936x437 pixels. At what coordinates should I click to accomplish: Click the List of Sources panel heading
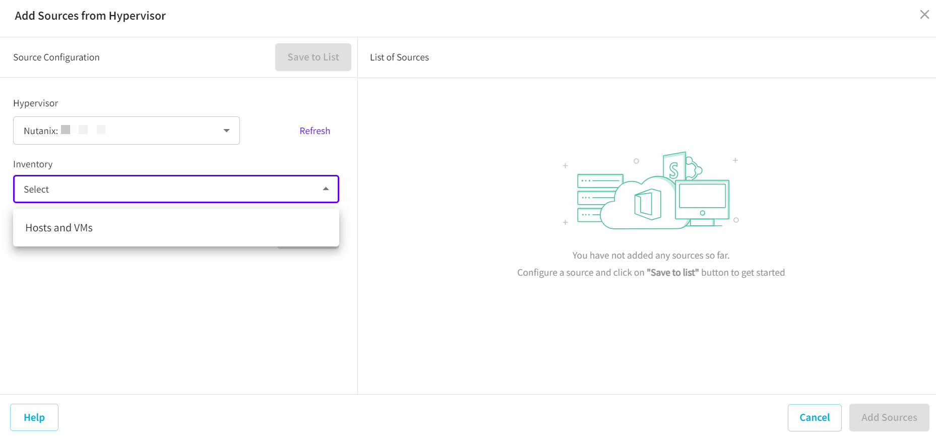coord(399,57)
